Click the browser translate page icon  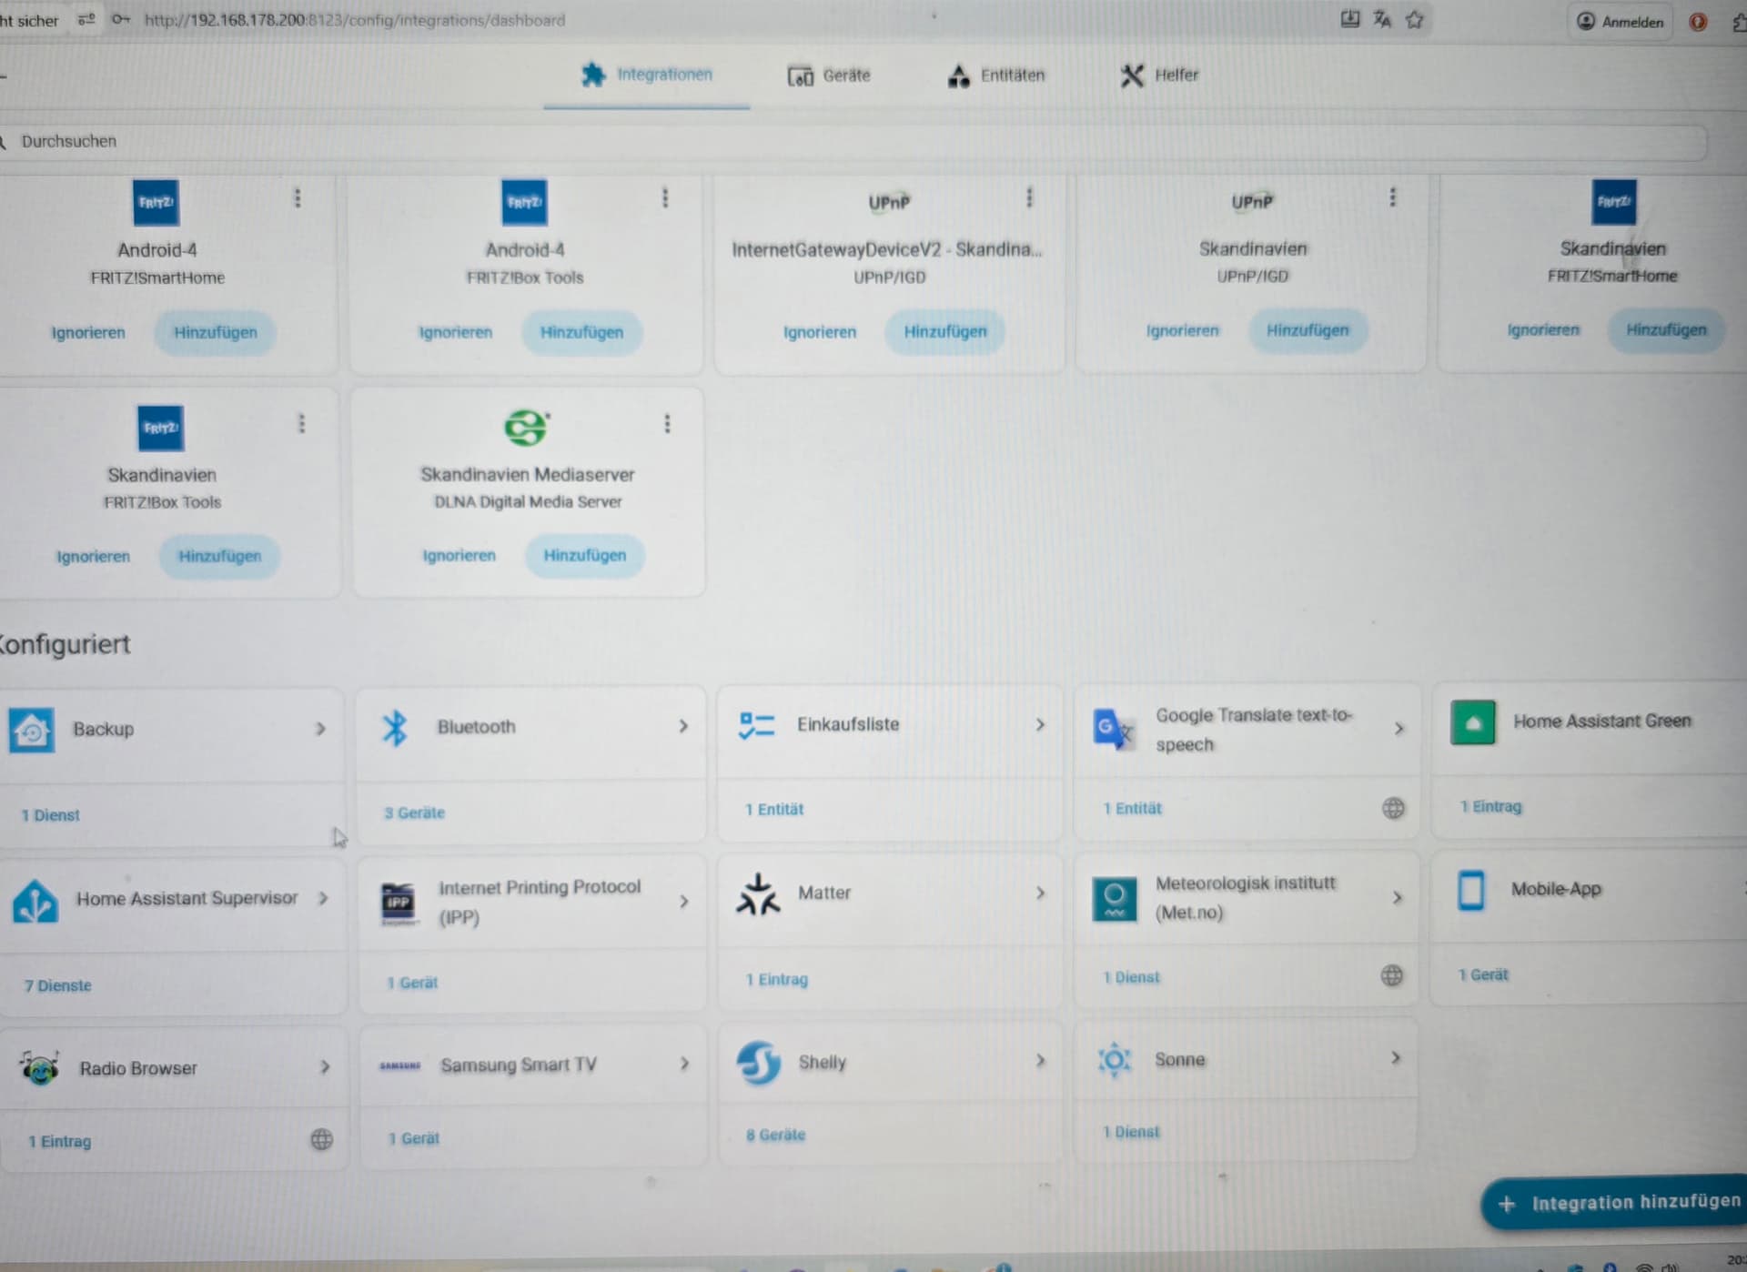tap(1381, 20)
